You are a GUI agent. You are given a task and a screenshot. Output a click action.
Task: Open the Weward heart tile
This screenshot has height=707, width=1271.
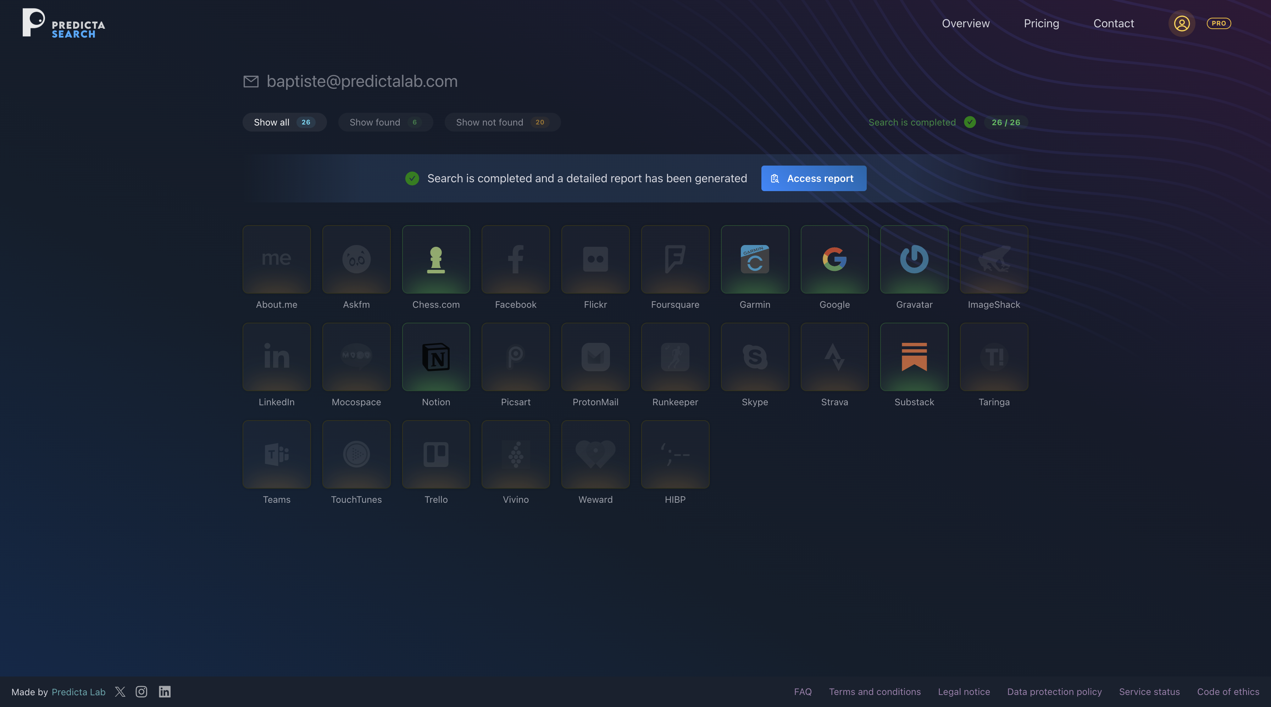pos(595,455)
